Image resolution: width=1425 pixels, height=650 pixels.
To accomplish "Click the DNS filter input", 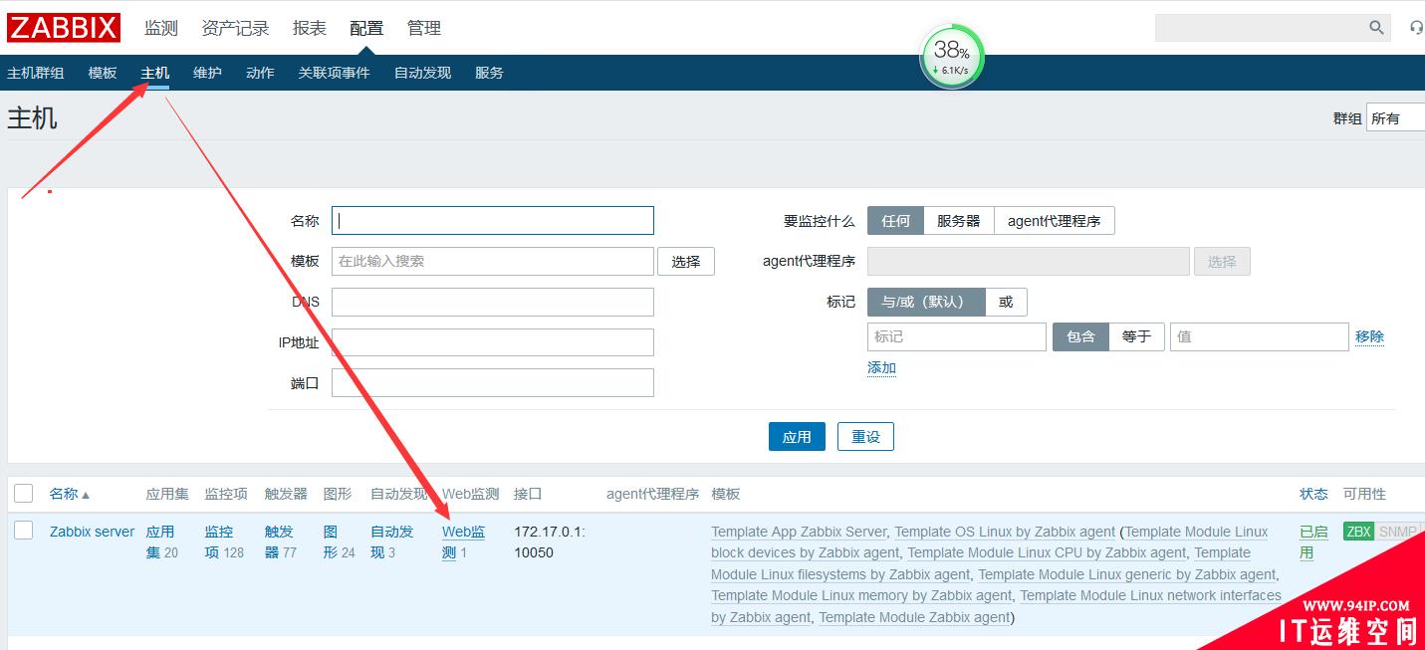I will click(493, 302).
